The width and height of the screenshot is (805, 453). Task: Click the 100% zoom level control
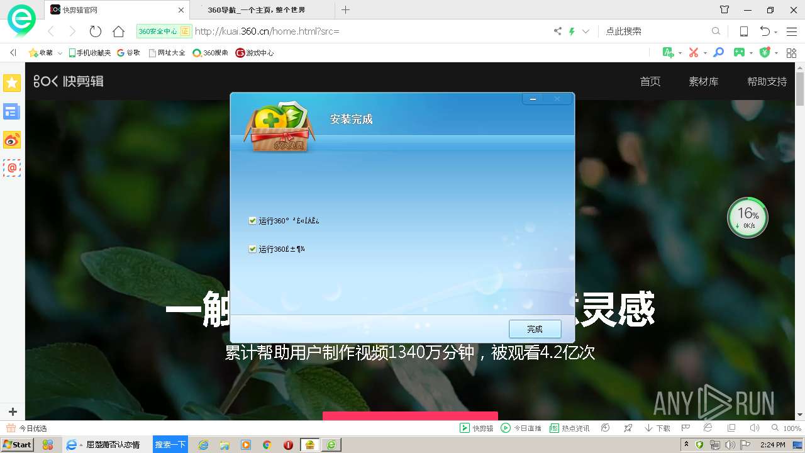coord(786,428)
